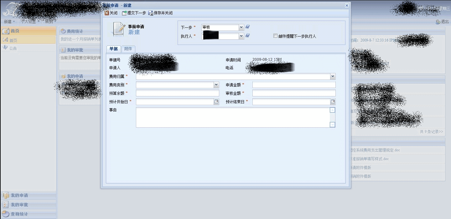Click 提交下一步 to submit the form
Viewport: 451px width, 219px height.
tap(134, 13)
